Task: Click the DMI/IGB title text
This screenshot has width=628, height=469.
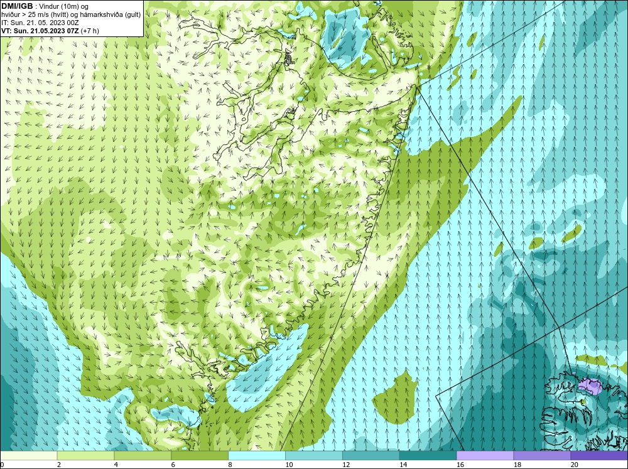Action: click(x=17, y=6)
